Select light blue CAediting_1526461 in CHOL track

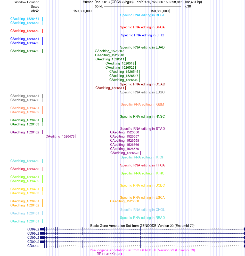tap(25, 213)
